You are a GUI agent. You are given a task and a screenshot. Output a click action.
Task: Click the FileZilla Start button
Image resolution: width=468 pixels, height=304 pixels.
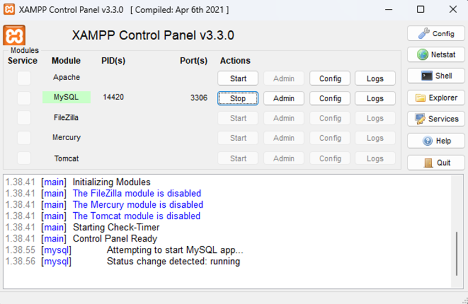(238, 118)
